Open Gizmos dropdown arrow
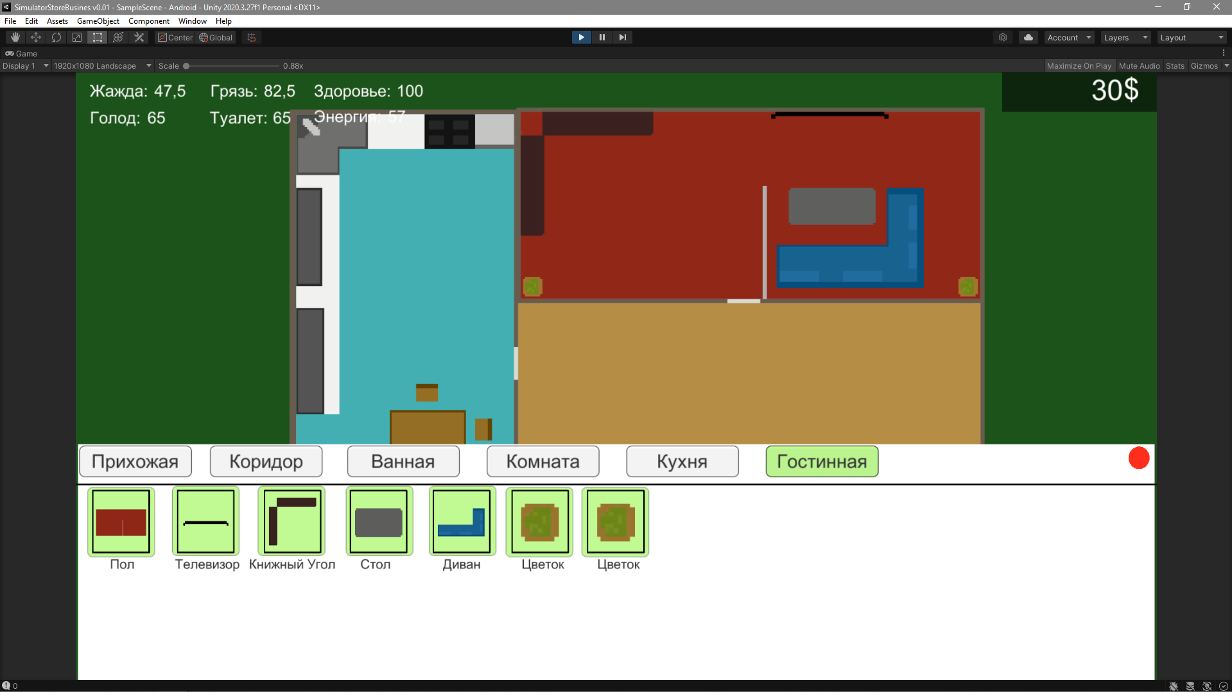This screenshot has width=1232, height=692. point(1226,65)
